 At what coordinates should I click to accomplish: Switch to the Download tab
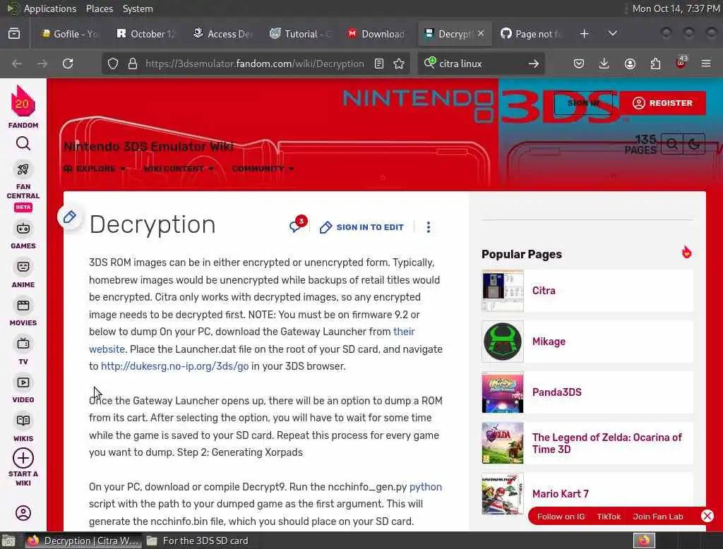[377, 34]
